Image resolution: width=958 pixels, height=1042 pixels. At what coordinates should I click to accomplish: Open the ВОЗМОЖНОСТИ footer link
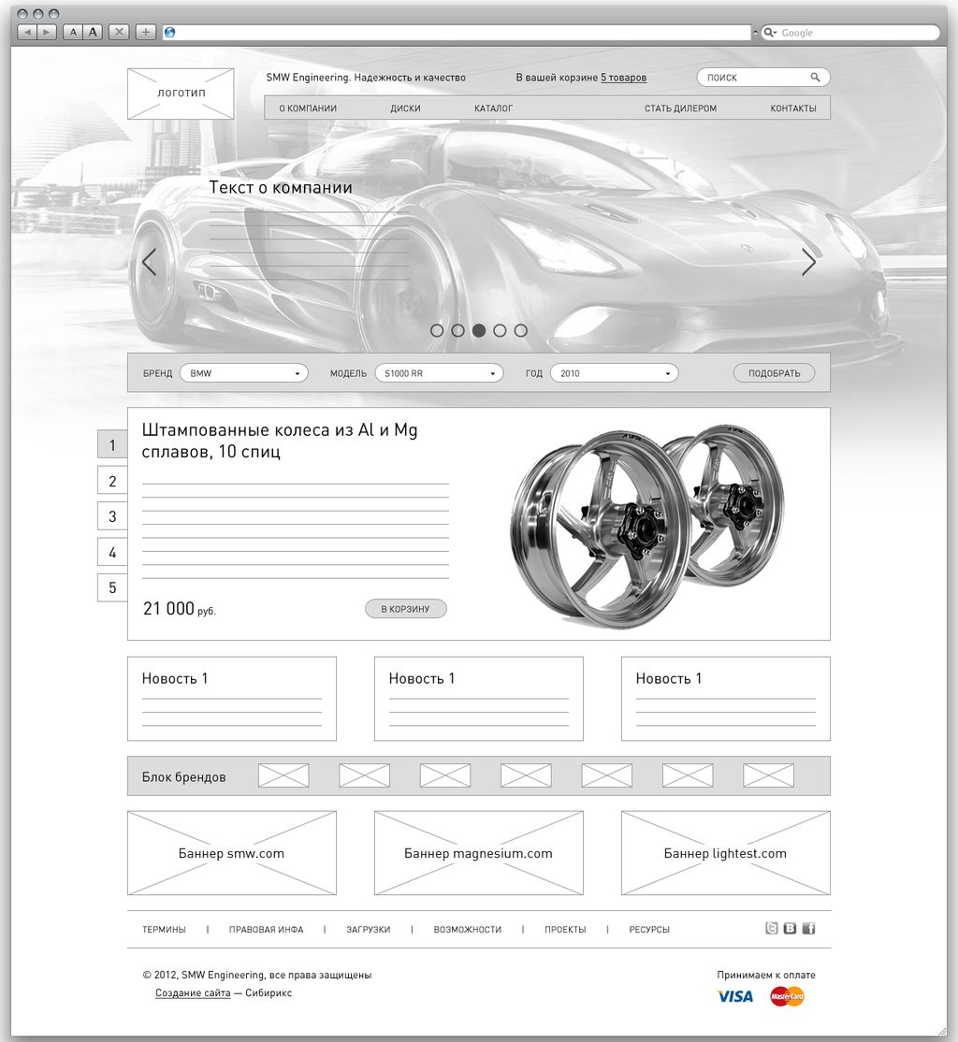click(x=468, y=929)
